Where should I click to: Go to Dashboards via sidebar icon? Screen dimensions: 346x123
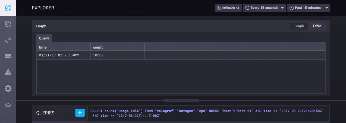pos(8,56)
